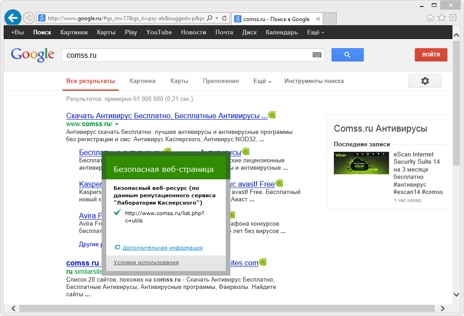Viewport: 464px width, 316px height.
Task: Click the address bar search magnifier icon
Action: point(210,18)
